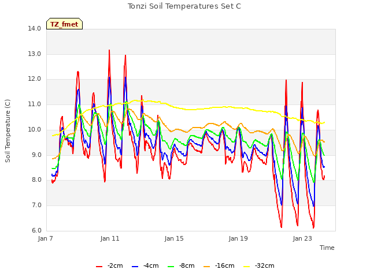Viewport: 370px width, 277px height.
Task: Click the yellow -32cm legend swatch
Action: pos(247,267)
